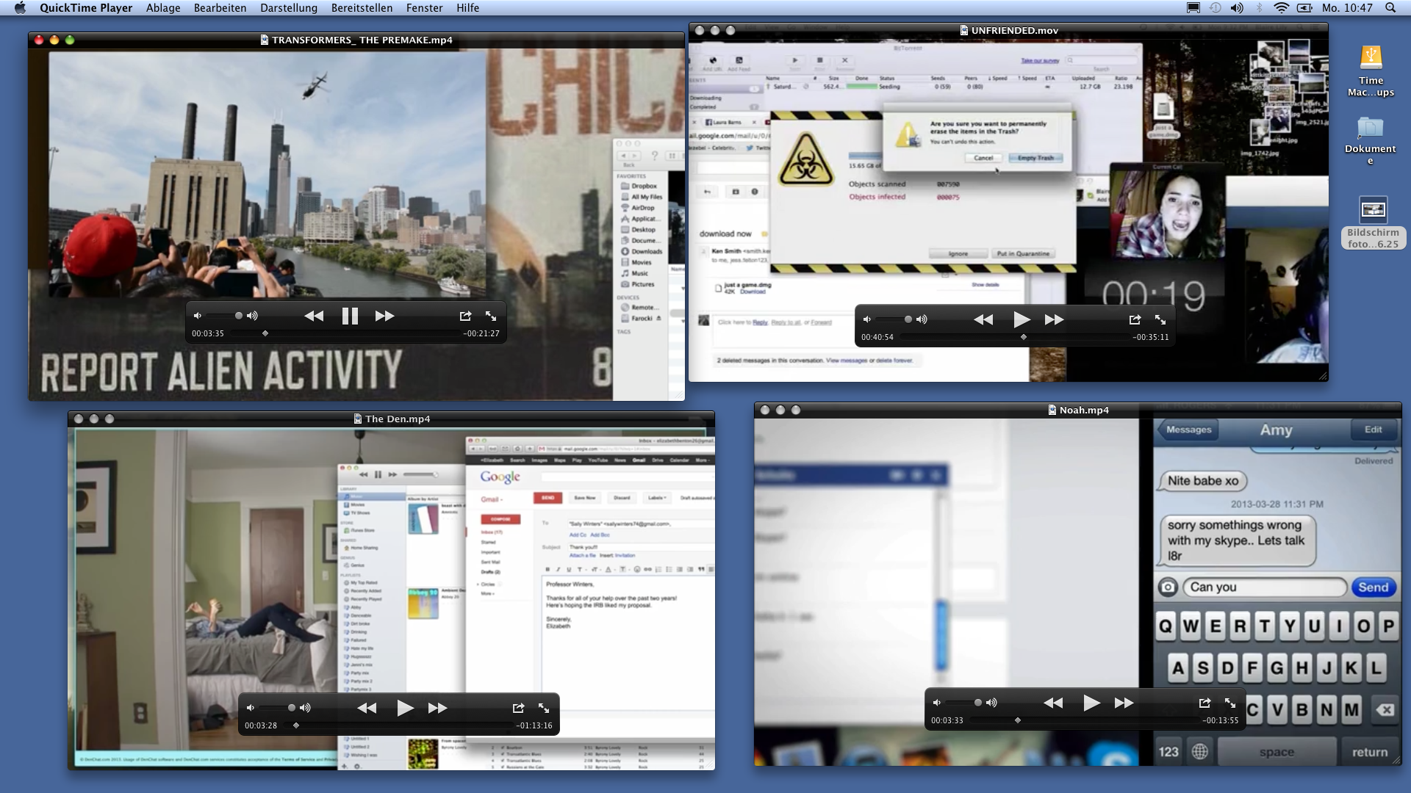1411x793 pixels.
Task: Select Time Machine Backups desktop drive
Action: [1371, 71]
